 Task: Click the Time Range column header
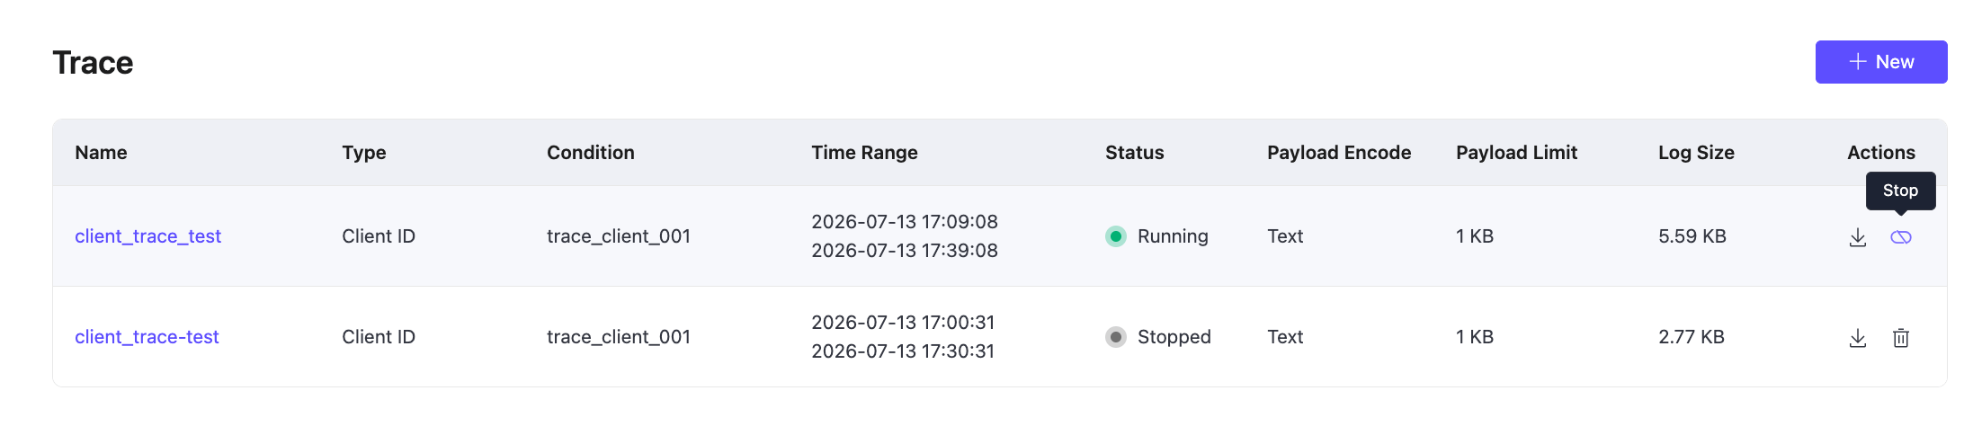864,153
